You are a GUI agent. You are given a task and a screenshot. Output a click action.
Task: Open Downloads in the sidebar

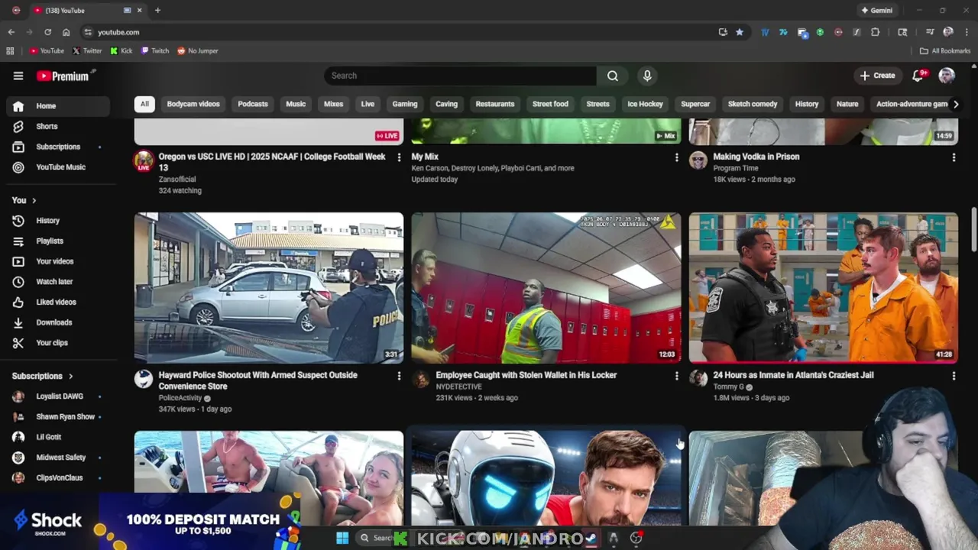pyautogui.click(x=58, y=322)
